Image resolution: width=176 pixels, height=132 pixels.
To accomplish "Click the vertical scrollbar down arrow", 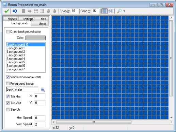I will click(171, 118).
